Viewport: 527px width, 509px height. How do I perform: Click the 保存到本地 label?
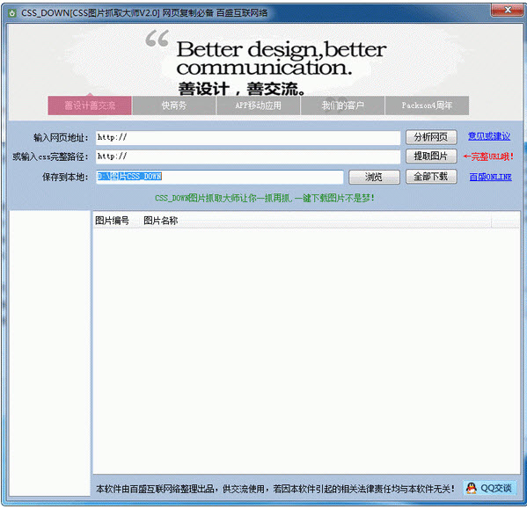pos(65,177)
